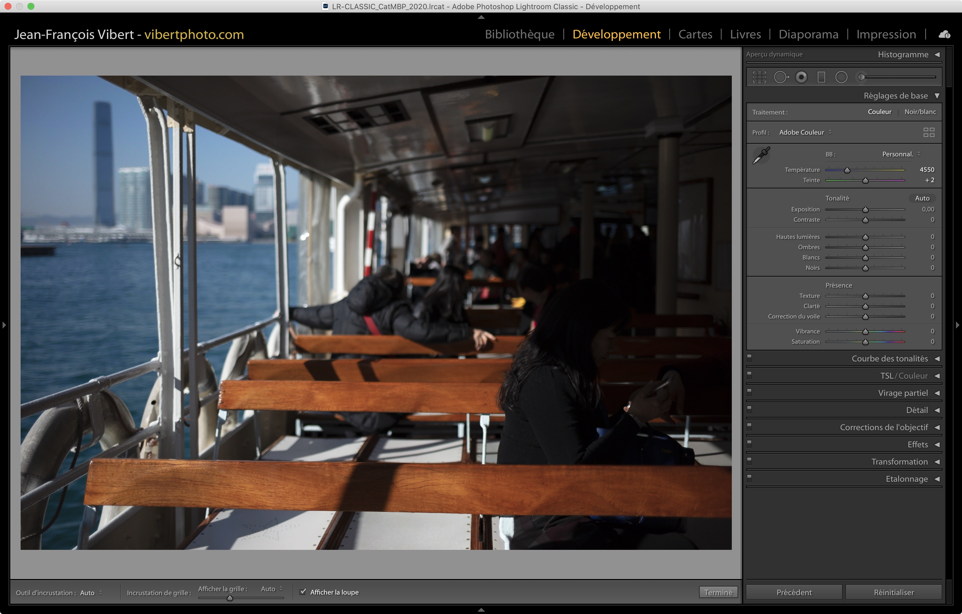962x614 pixels.
Task: Toggle the Courbe des tonalités panel switch
Action: click(750, 358)
